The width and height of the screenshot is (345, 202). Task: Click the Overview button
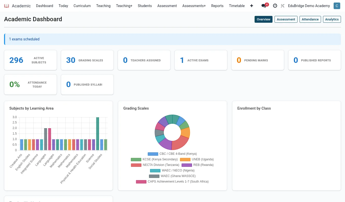coord(263,19)
